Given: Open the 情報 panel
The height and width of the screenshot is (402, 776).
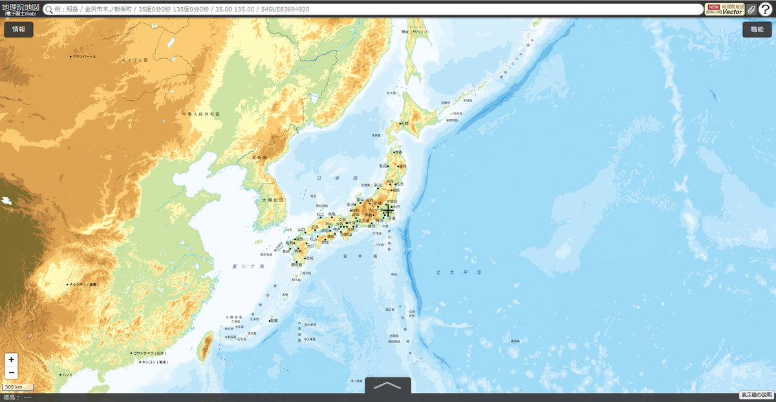Looking at the screenshot, I should (x=19, y=29).
